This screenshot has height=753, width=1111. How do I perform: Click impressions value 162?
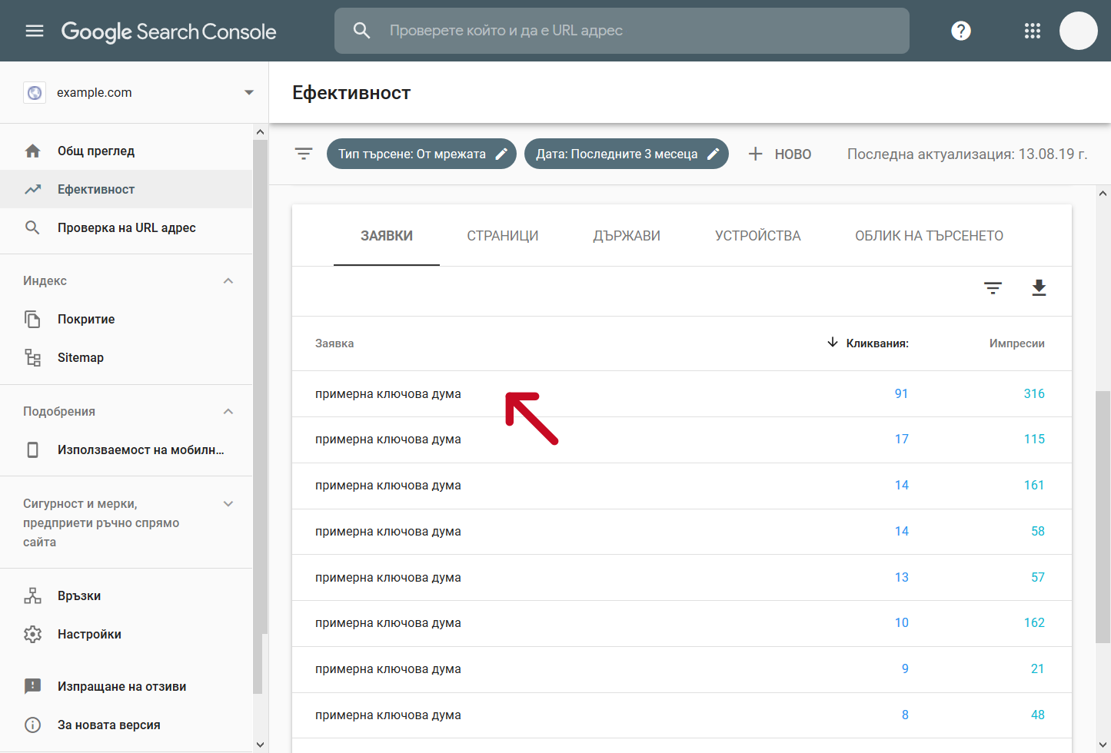coord(1034,623)
